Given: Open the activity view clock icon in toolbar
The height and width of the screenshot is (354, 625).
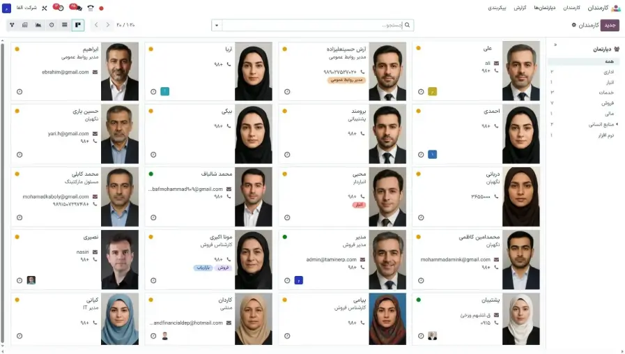Looking at the screenshot, I should tap(52, 24).
